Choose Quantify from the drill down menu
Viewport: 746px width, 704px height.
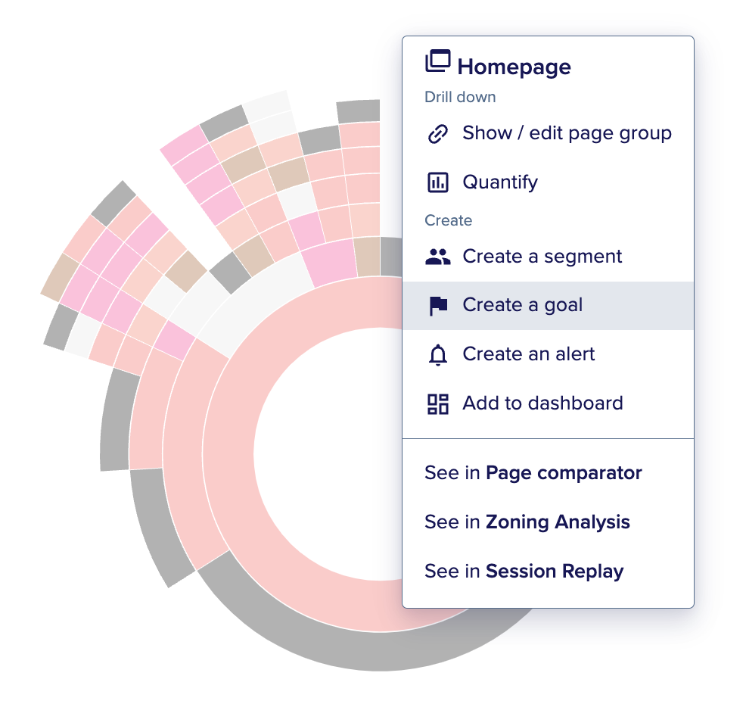click(x=500, y=182)
